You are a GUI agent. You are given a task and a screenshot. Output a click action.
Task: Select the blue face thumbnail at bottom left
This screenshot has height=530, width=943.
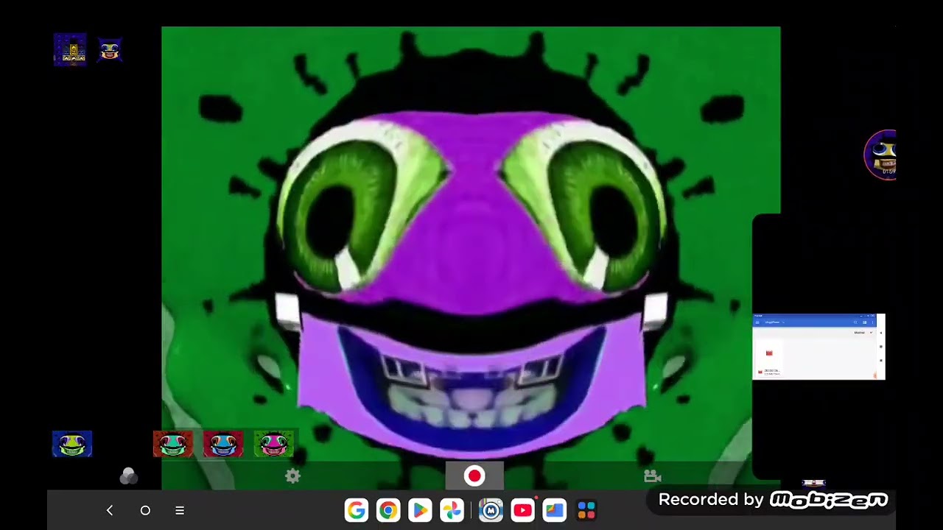tap(72, 444)
